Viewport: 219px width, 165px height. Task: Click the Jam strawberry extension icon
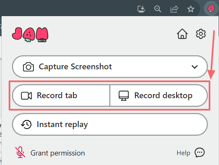coord(211,9)
